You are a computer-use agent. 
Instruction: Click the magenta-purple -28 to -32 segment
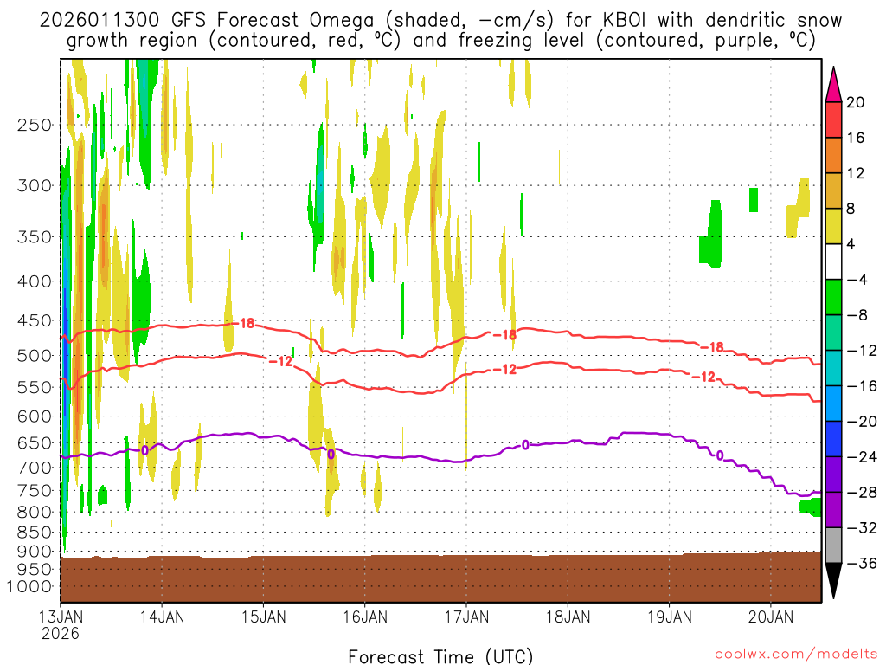833,510
